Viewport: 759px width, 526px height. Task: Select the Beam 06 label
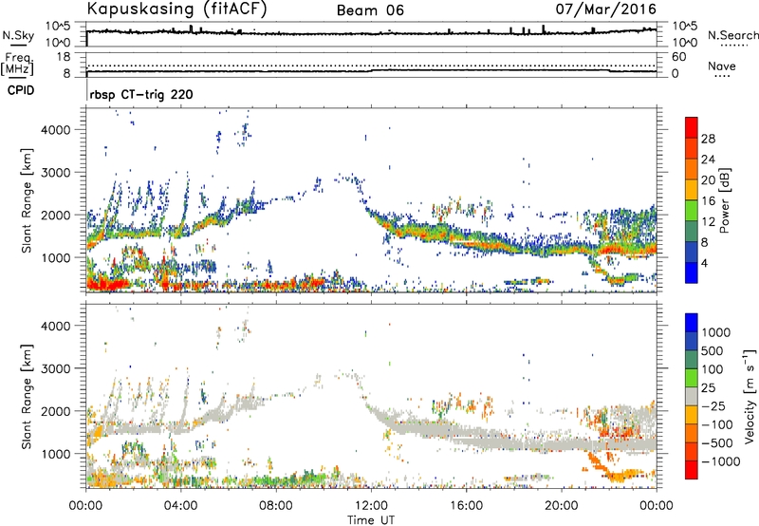370,10
